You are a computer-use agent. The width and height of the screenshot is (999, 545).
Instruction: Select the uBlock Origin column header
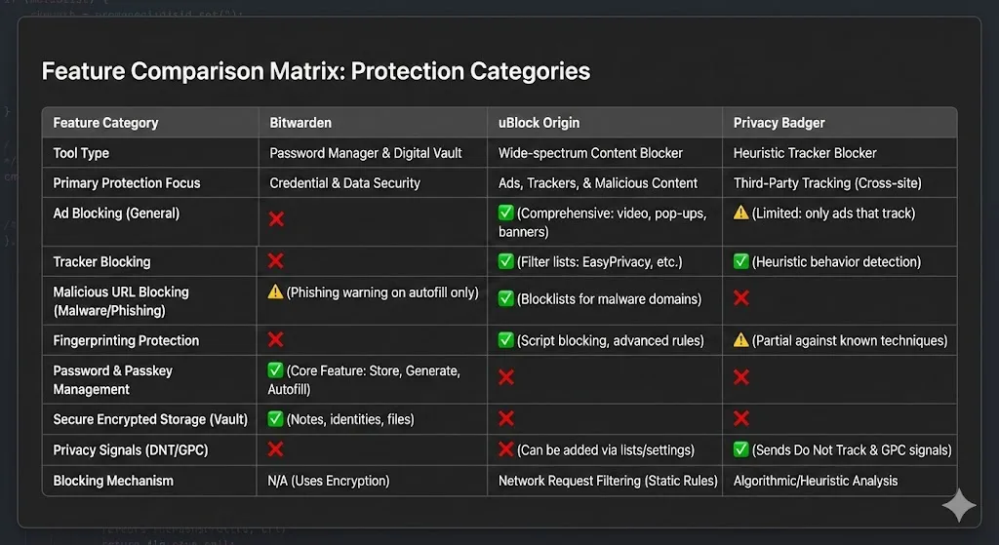click(539, 123)
